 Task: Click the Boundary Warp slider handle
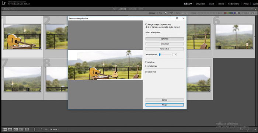tap(160, 55)
